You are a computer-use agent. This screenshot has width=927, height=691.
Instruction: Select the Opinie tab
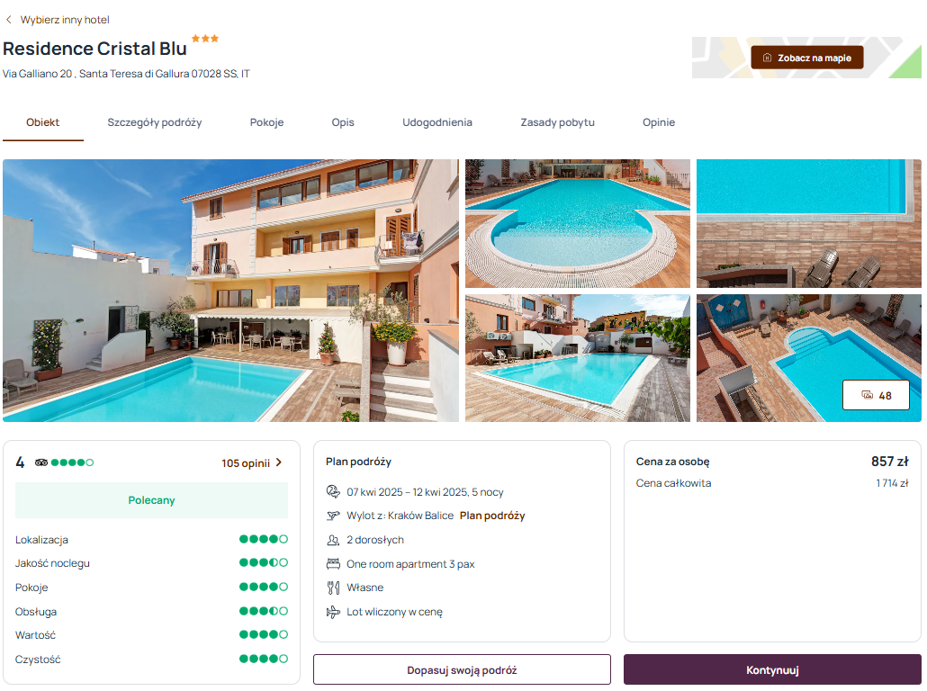(x=659, y=122)
